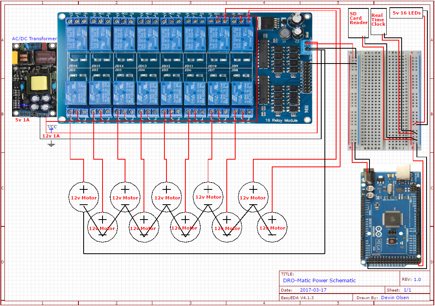Click the "16 Relay Module" board text

281,120
